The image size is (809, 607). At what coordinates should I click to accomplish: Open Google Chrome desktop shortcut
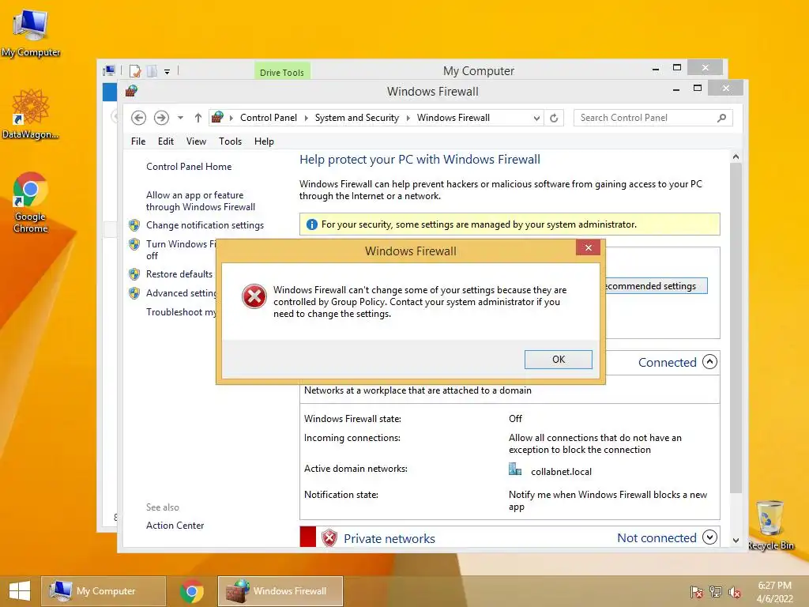coord(31,203)
